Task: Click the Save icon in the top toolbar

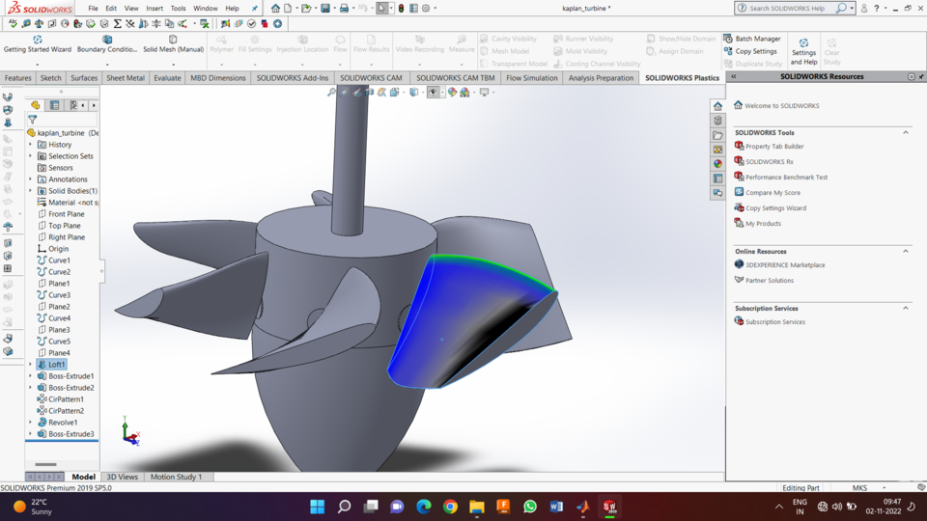Action: pyautogui.click(x=325, y=9)
